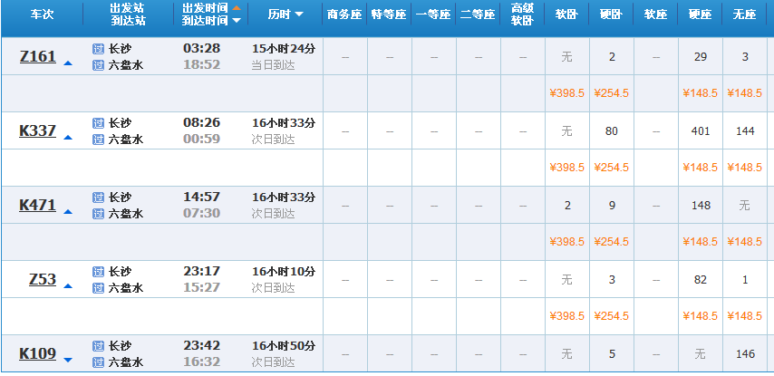Image resolution: width=774 pixels, height=376 pixels.
Task: Select 无座 count 144 for K337
Action: (745, 131)
